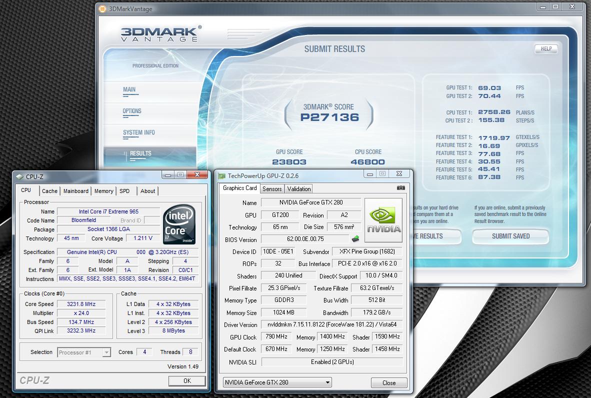Click the Intel Core i7 logo in CPU-Z
This screenshot has width=591, height=398.
tap(179, 224)
